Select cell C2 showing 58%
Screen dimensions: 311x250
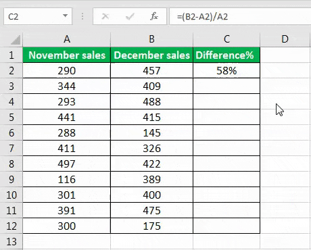pos(226,70)
